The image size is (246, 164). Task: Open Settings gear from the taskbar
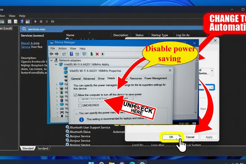coord(142,163)
